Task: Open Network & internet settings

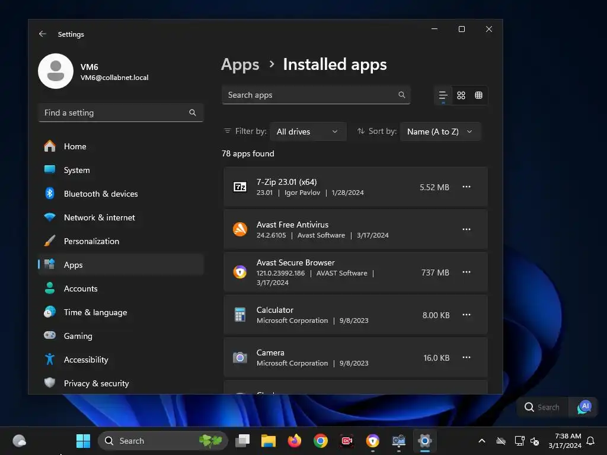Action: coord(121,217)
